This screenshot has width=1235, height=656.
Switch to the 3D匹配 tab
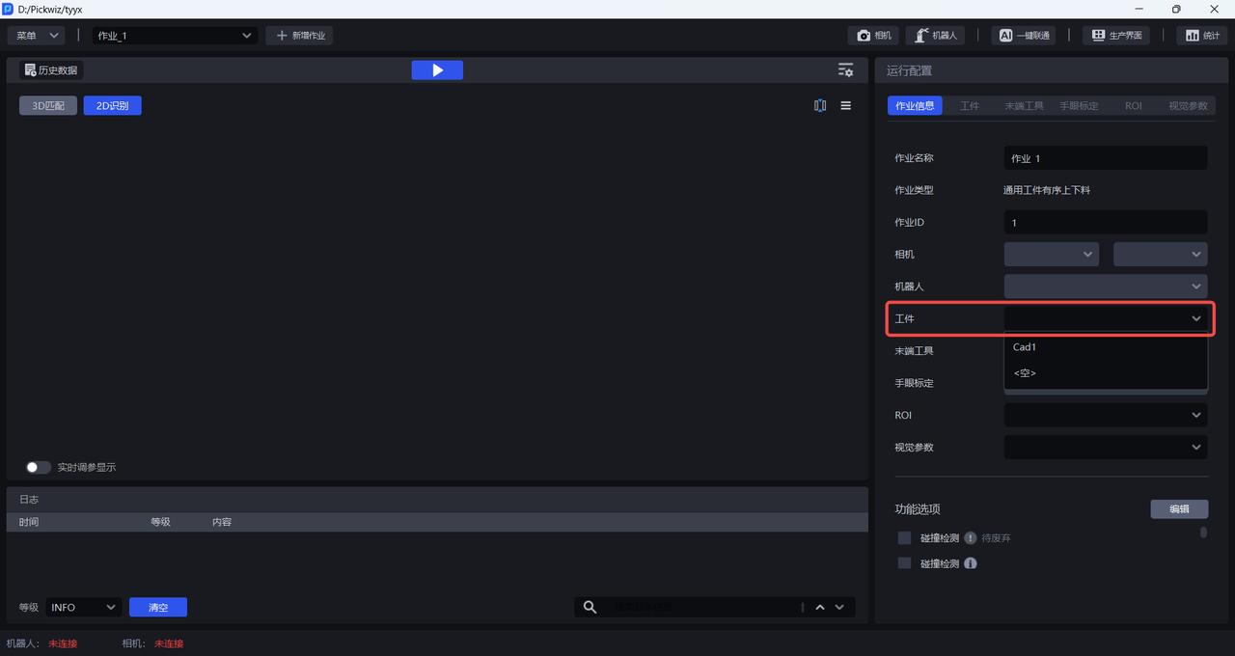[48, 106]
